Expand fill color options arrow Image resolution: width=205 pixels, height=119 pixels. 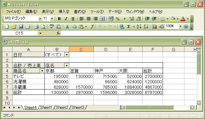pos(178,19)
